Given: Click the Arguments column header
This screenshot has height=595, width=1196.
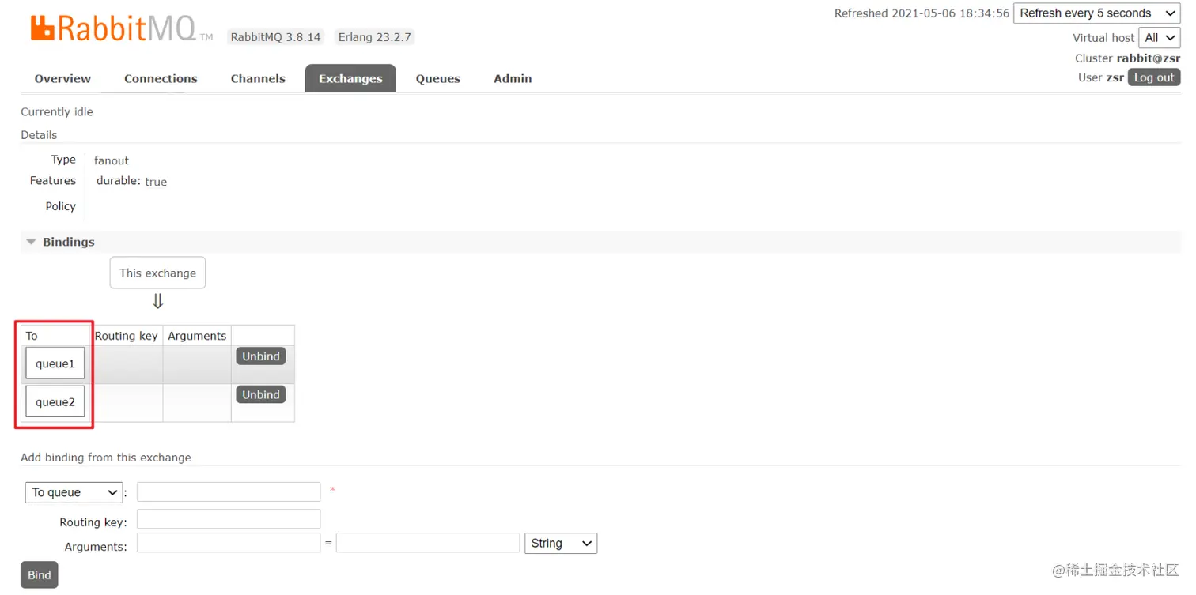Looking at the screenshot, I should tap(197, 336).
